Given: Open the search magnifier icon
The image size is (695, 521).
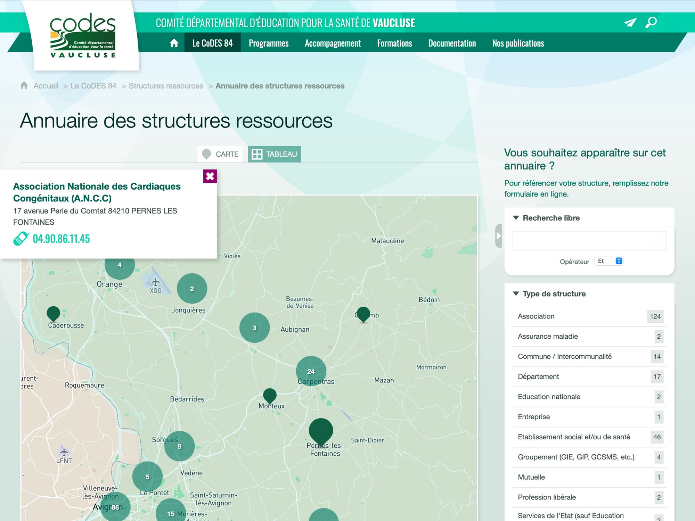Looking at the screenshot, I should click(x=651, y=23).
